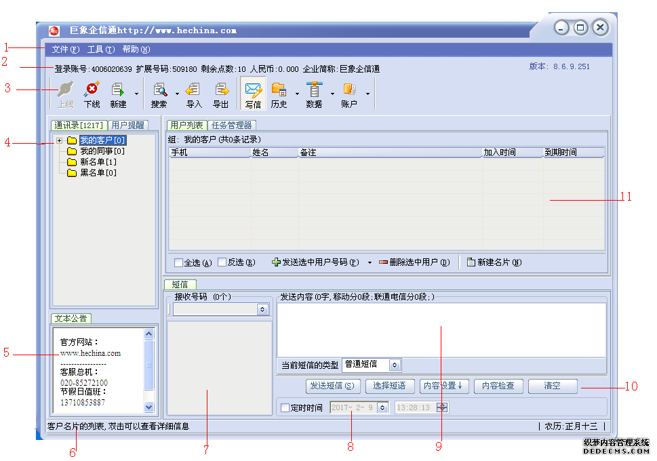
Task: Open the 账户 (account) toolbar icon
Action: tap(349, 94)
